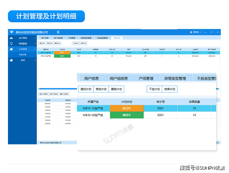Click the company logo icon
Image resolution: width=229 pixels, height=173 pixels.
(x=12, y=32)
